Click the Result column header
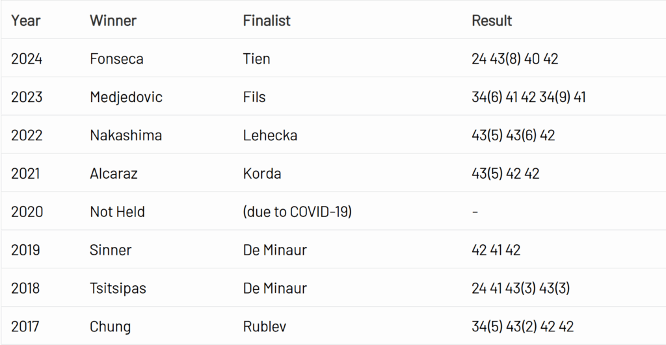Screen dimensions: 666x345 pyautogui.click(x=492, y=21)
